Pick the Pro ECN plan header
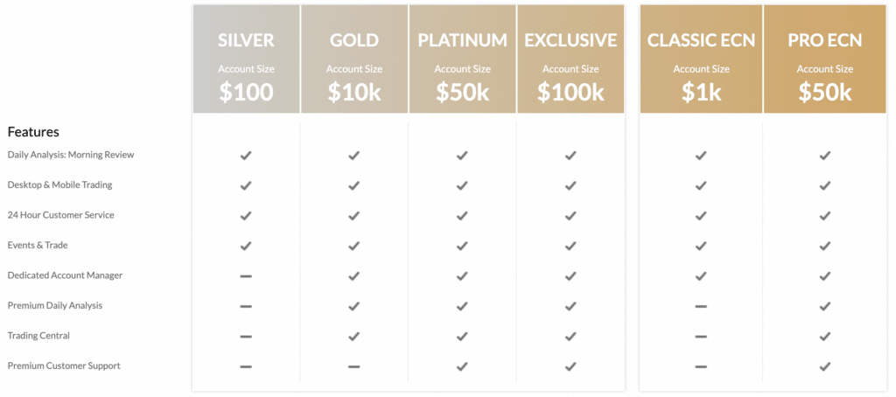 pyautogui.click(x=824, y=59)
